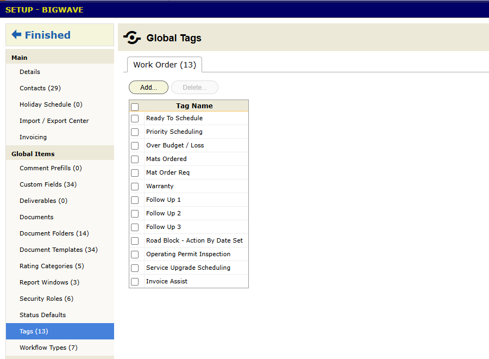This screenshot has height=359, width=489.
Task: Check the Operating Permit Inspection checkbox
Action: [x=135, y=255]
